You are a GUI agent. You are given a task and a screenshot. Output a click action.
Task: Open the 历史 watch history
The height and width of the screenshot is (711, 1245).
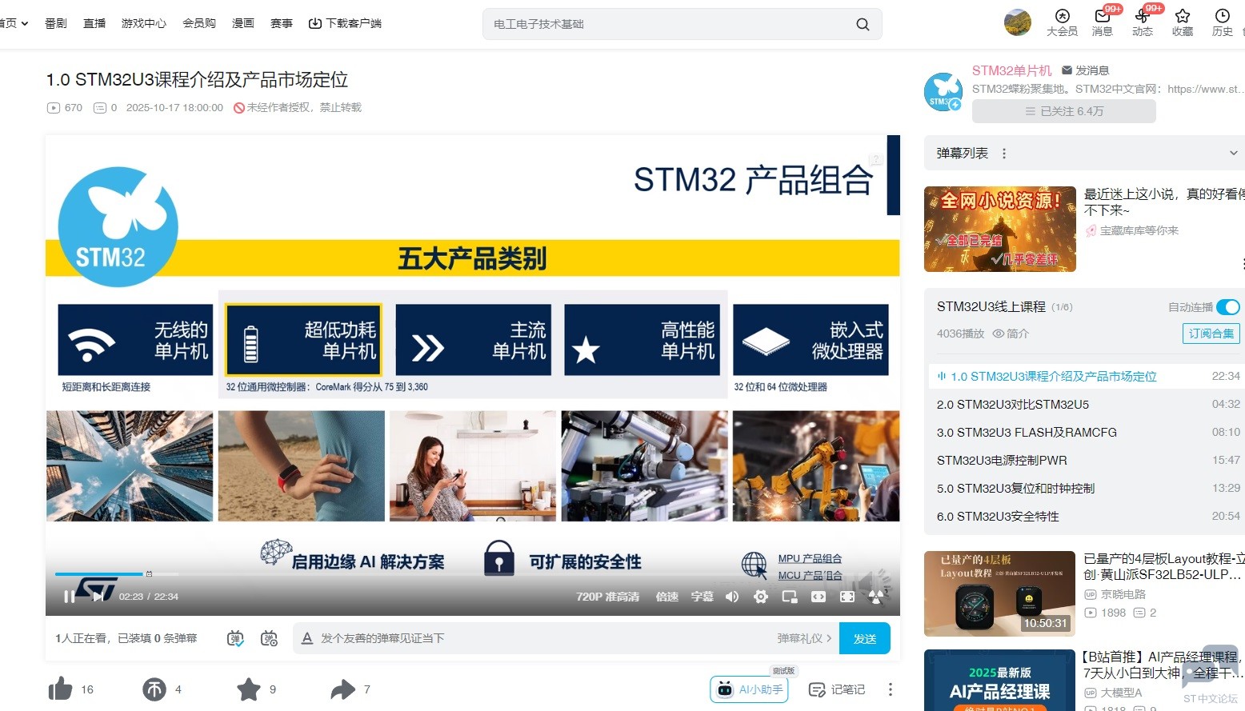point(1223,22)
